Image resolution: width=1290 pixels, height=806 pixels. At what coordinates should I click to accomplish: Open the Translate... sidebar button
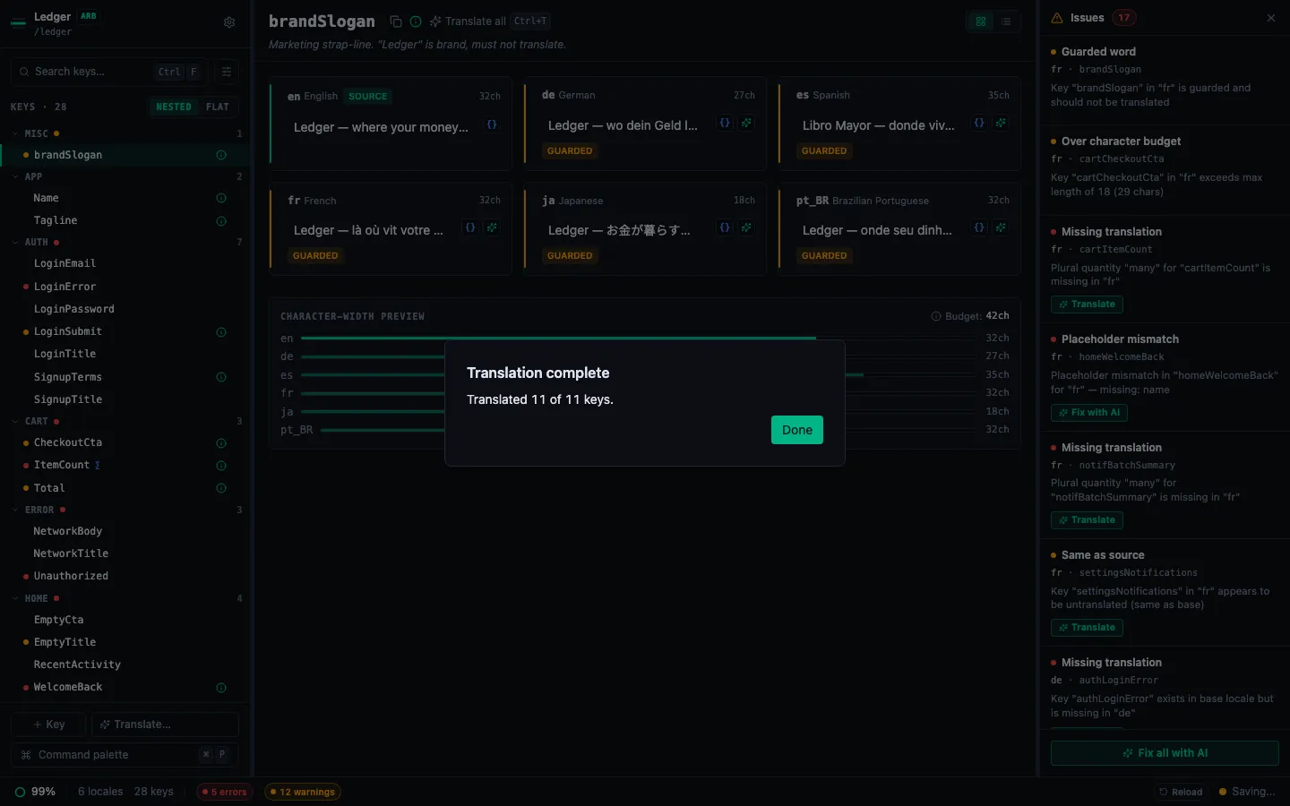click(x=165, y=725)
